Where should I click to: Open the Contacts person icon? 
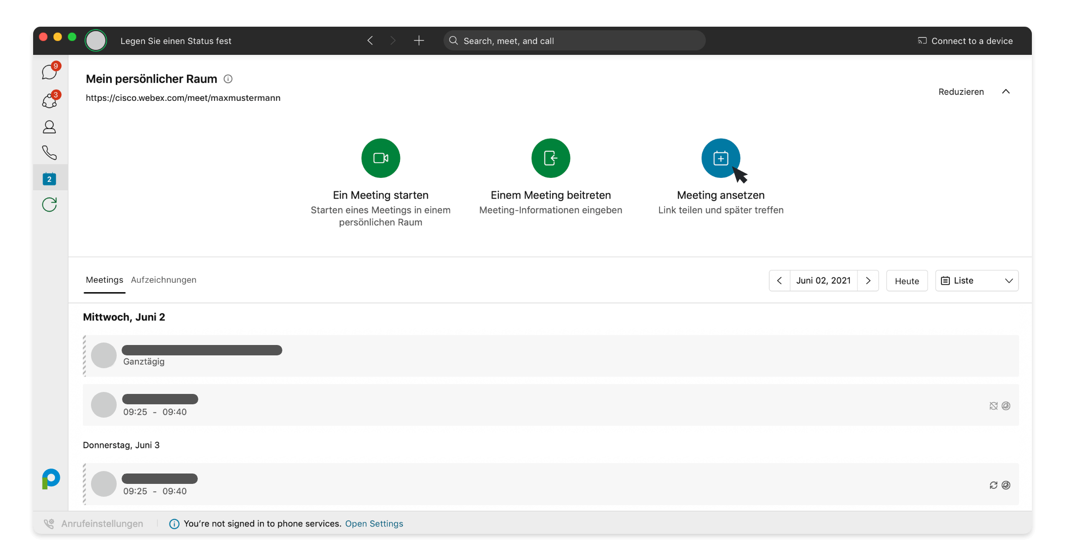click(x=49, y=127)
